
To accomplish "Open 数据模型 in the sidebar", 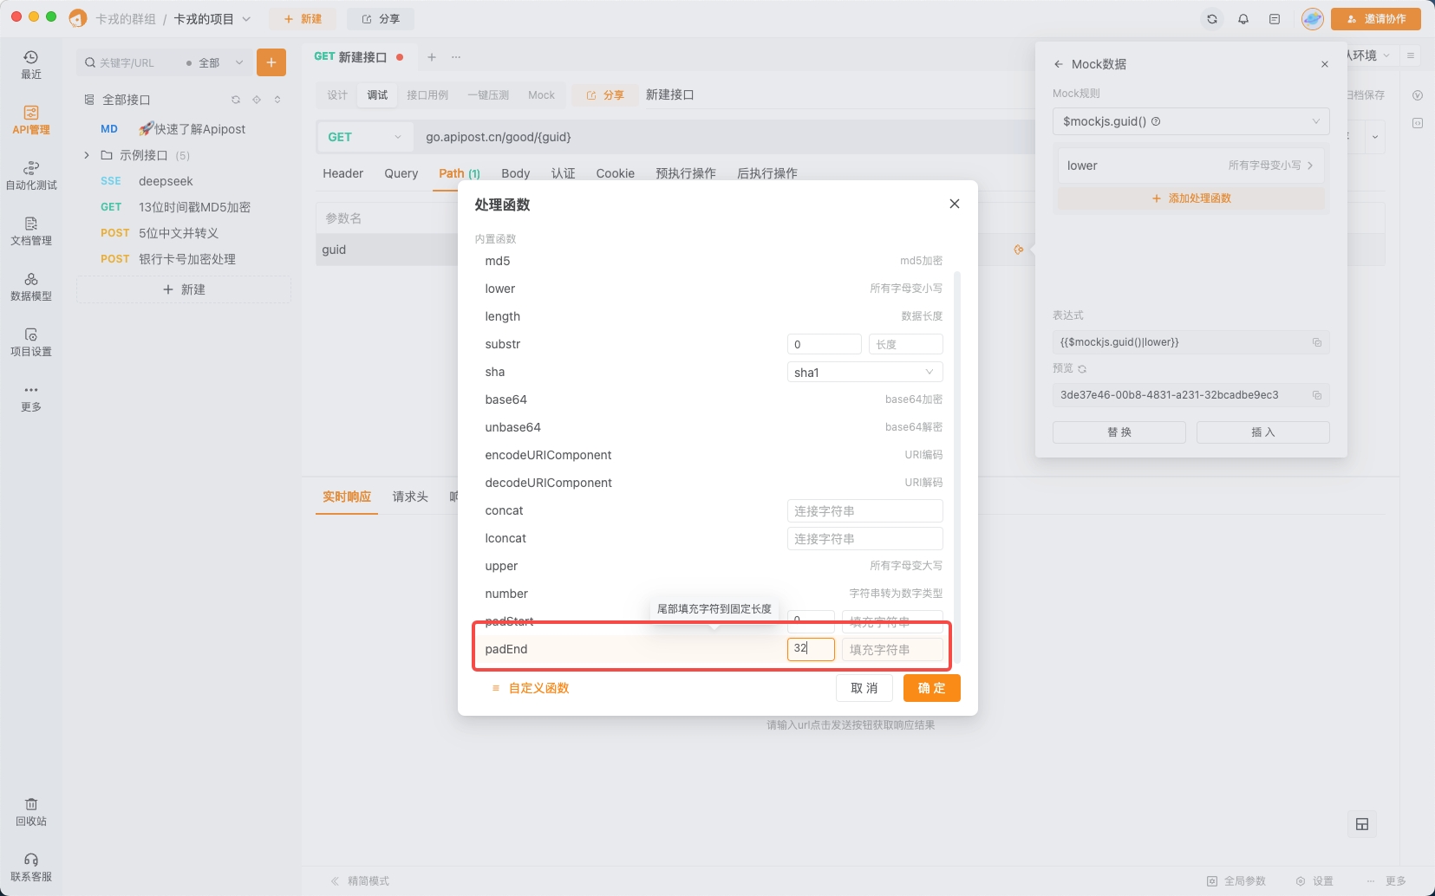I will [31, 287].
